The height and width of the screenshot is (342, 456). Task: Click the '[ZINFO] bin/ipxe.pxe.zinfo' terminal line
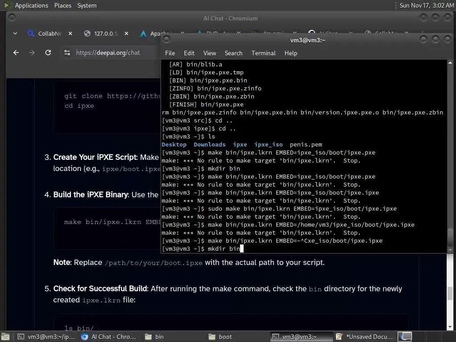pyautogui.click(x=215, y=89)
